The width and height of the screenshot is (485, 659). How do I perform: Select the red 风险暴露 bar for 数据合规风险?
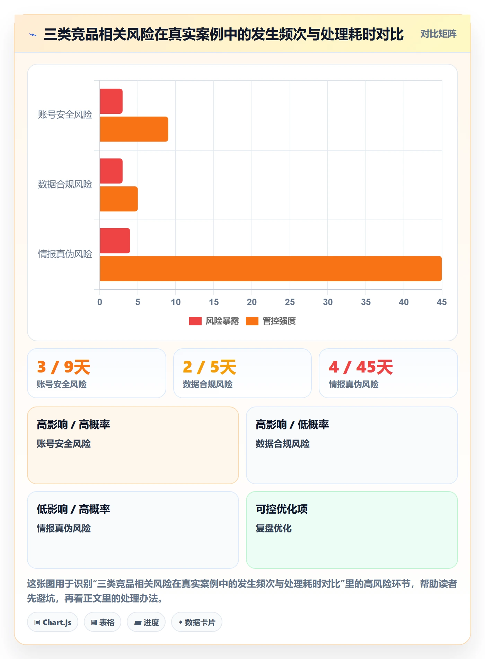tap(111, 171)
